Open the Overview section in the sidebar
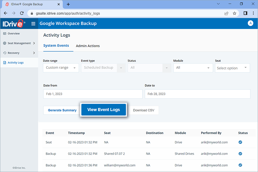 [x=13, y=33]
